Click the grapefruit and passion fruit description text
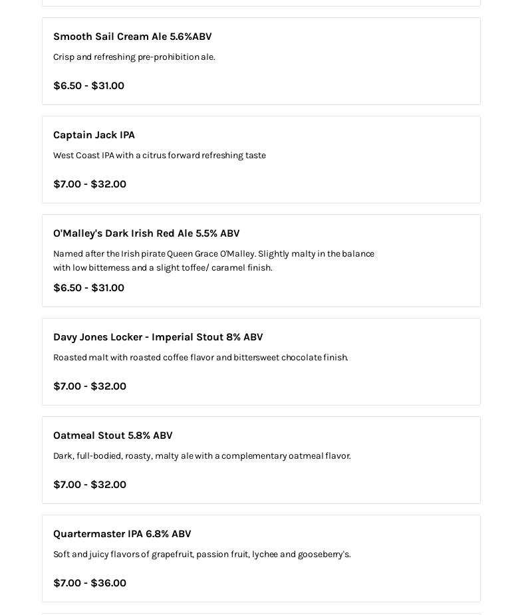Screen dimensions: 522x615 pyautogui.click(x=202, y=554)
